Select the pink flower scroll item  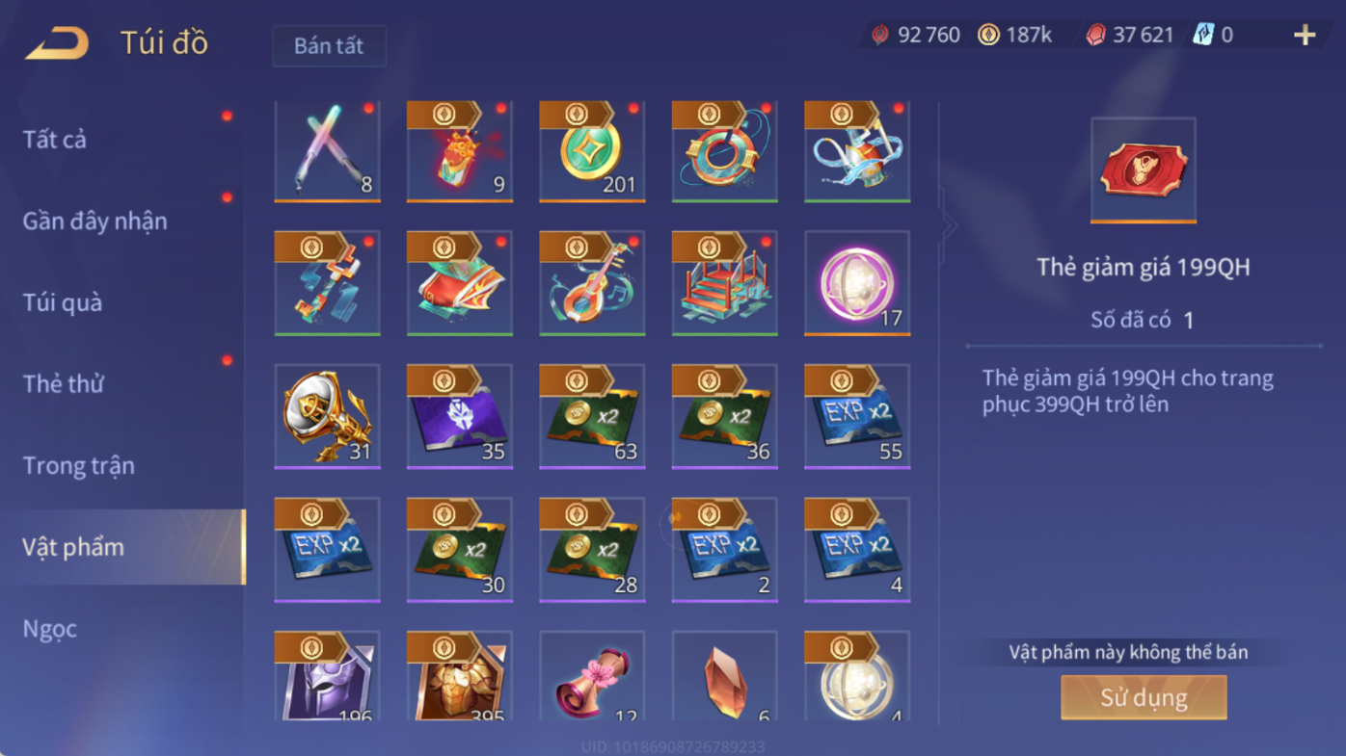(592, 676)
